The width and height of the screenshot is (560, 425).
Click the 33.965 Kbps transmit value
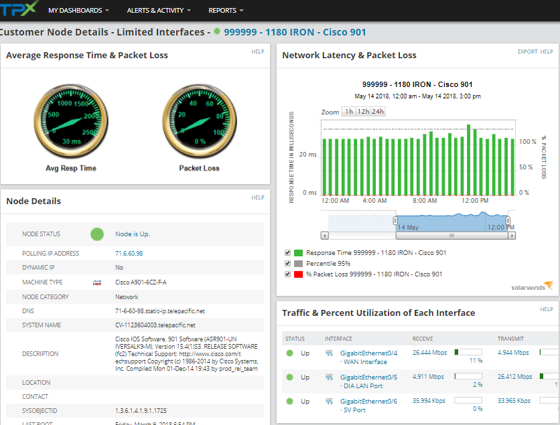(514, 401)
